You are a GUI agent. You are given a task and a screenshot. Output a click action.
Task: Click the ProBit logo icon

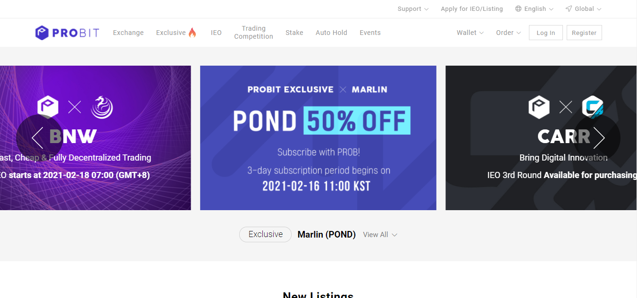click(42, 33)
